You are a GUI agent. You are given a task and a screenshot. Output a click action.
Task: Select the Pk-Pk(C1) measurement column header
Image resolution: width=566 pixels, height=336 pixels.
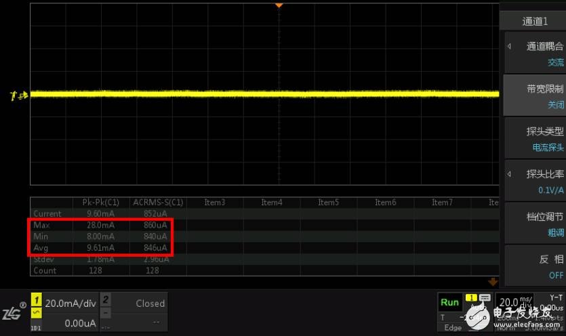[100, 202]
